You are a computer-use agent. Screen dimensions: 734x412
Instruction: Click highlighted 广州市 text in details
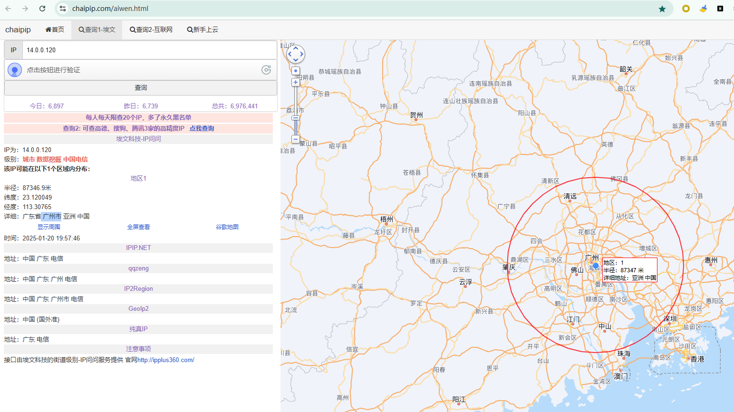pyautogui.click(x=52, y=216)
